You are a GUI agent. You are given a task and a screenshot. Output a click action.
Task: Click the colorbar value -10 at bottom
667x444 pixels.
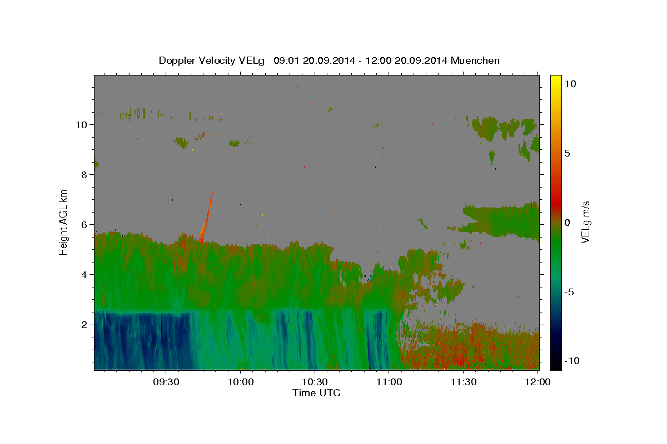tap(571, 361)
